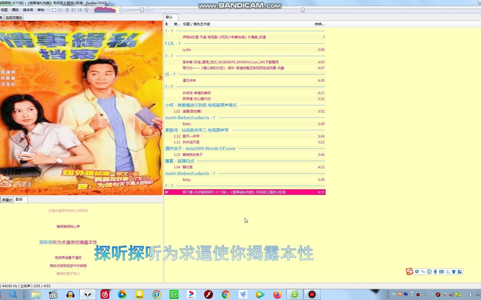This screenshot has height=300, width=481.
Task: Click lyric line 难明难明我心声
Action: [68, 227]
